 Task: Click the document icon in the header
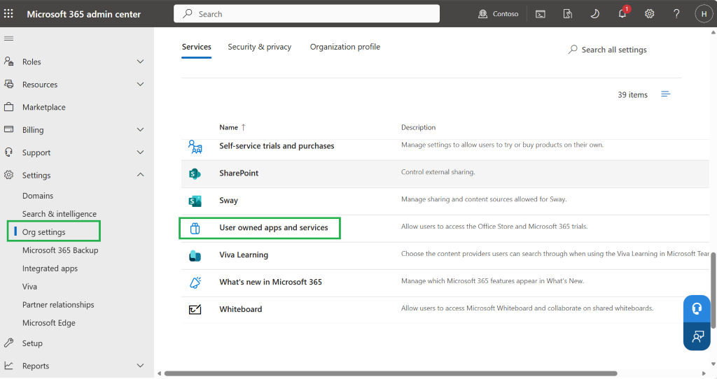567,14
